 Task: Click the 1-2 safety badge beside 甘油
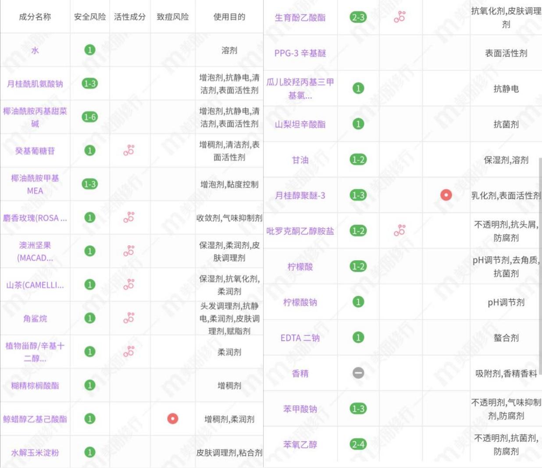pos(358,160)
